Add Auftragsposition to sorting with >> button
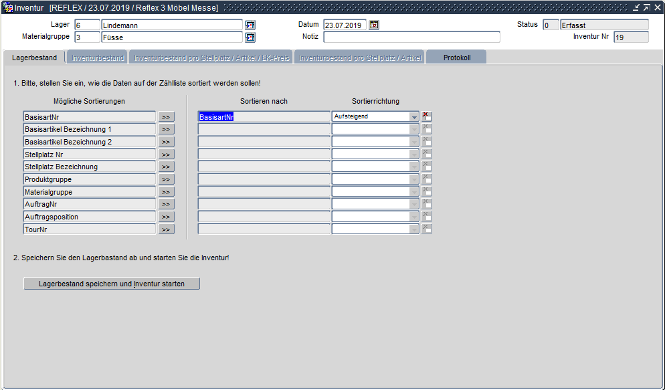Image resolution: width=665 pixels, height=390 pixels. click(166, 217)
